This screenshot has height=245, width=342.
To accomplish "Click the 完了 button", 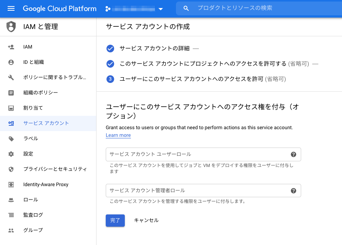I will point(115,220).
